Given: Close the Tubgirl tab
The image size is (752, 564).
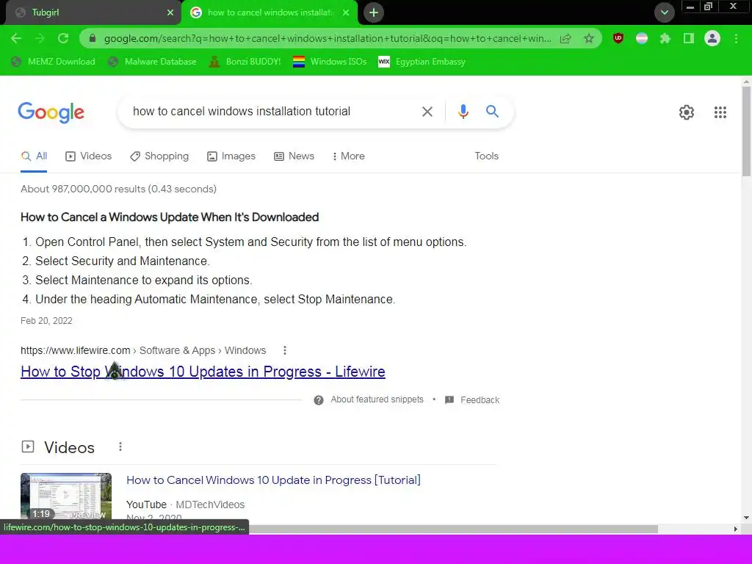Looking at the screenshot, I should pyautogui.click(x=170, y=12).
